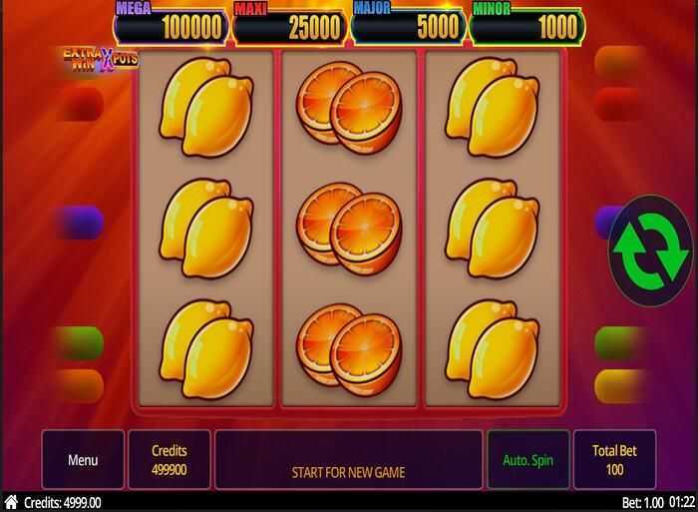Click the Start For New Game message bar

pyautogui.click(x=349, y=459)
